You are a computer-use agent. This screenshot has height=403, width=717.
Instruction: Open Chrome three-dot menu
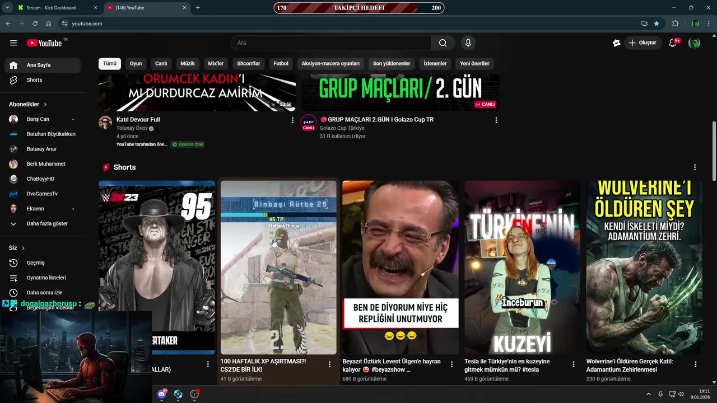(x=709, y=24)
